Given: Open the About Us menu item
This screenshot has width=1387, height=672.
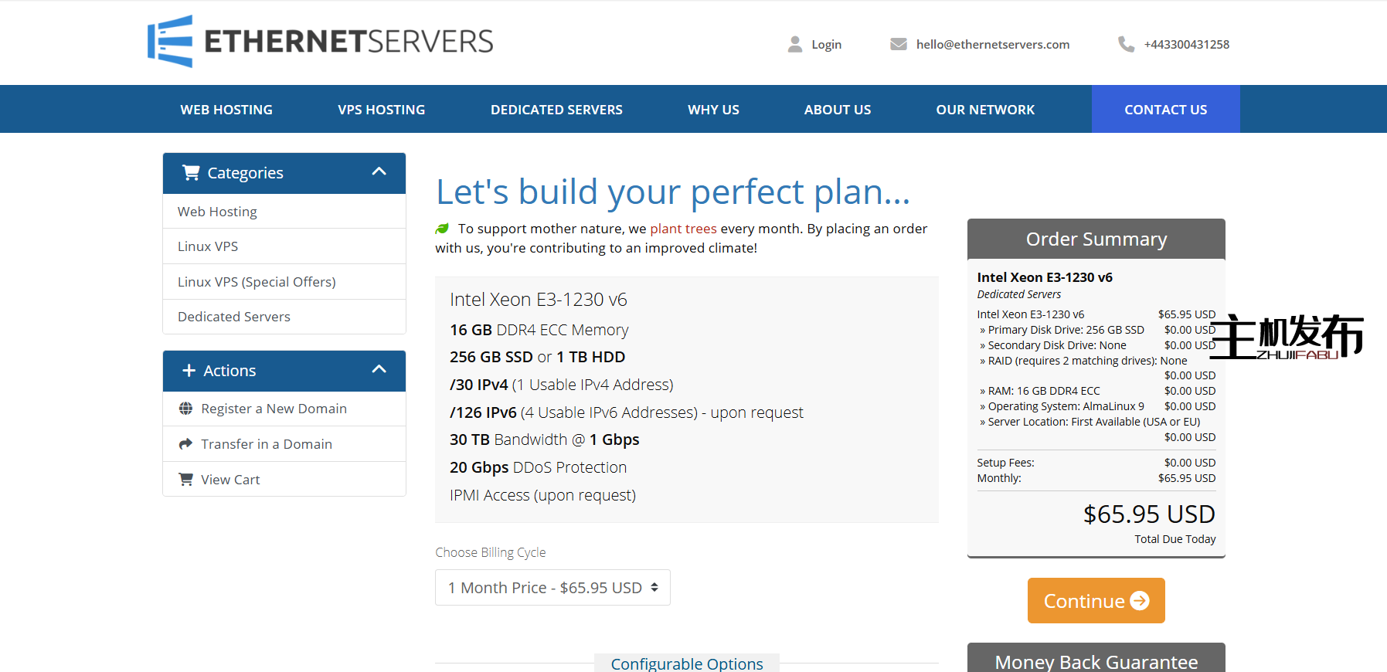Looking at the screenshot, I should [x=838, y=110].
